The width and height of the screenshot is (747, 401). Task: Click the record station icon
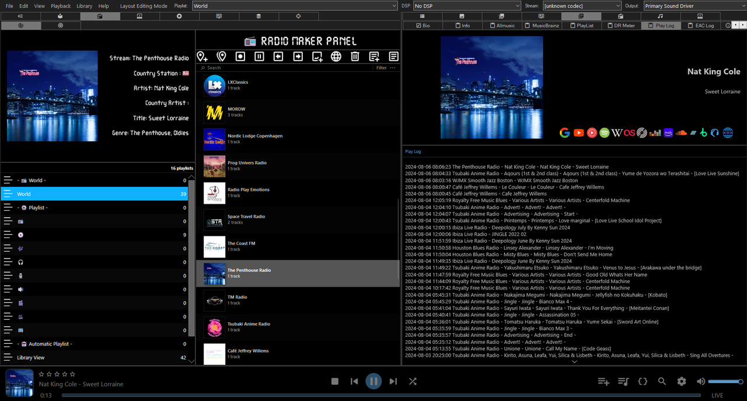tap(240, 57)
